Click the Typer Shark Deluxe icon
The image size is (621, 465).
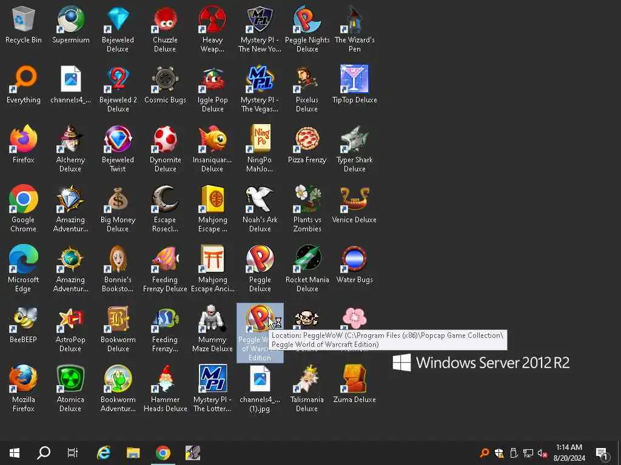[x=354, y=139]
